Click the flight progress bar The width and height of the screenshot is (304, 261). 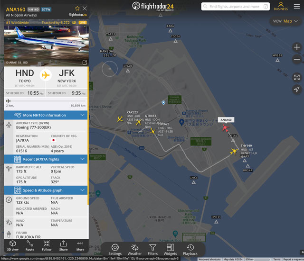[x=46, y=101]
